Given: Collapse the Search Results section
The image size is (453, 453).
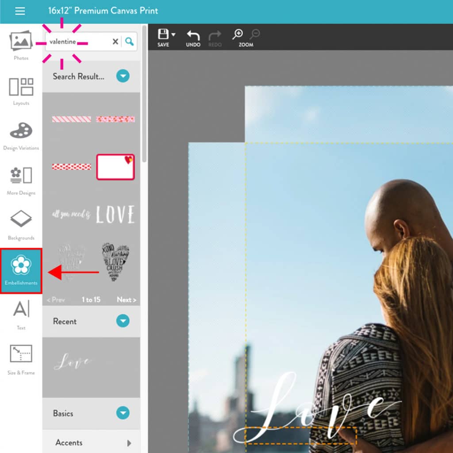Looking at the screenshot, I should tap(123, 77).
